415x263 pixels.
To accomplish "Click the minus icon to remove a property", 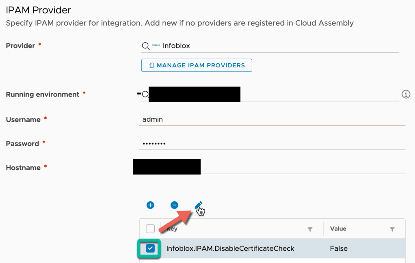I will (x=174, y=205).
